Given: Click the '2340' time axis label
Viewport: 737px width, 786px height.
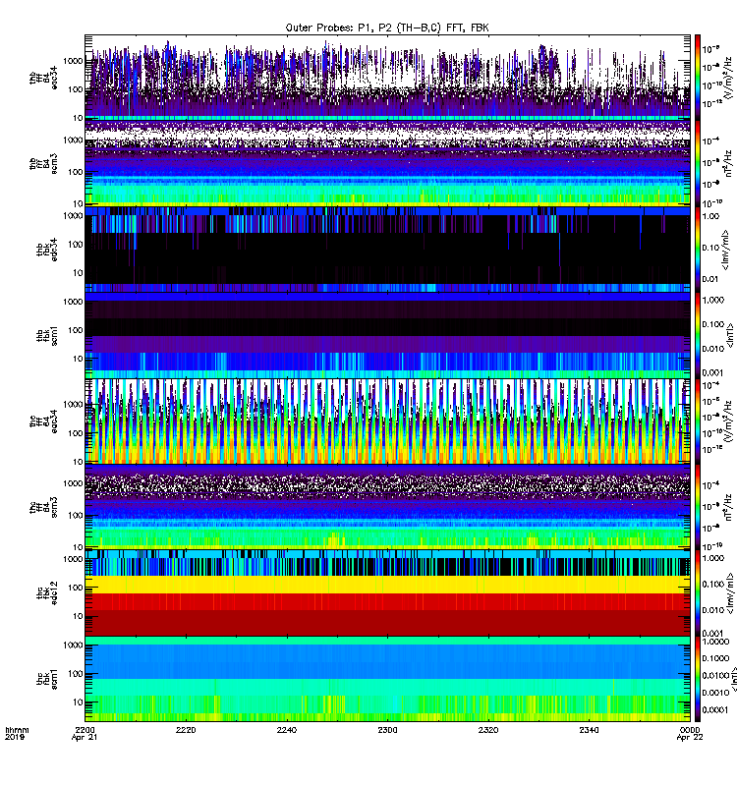Looking at the screenshot, I should 589,730.
